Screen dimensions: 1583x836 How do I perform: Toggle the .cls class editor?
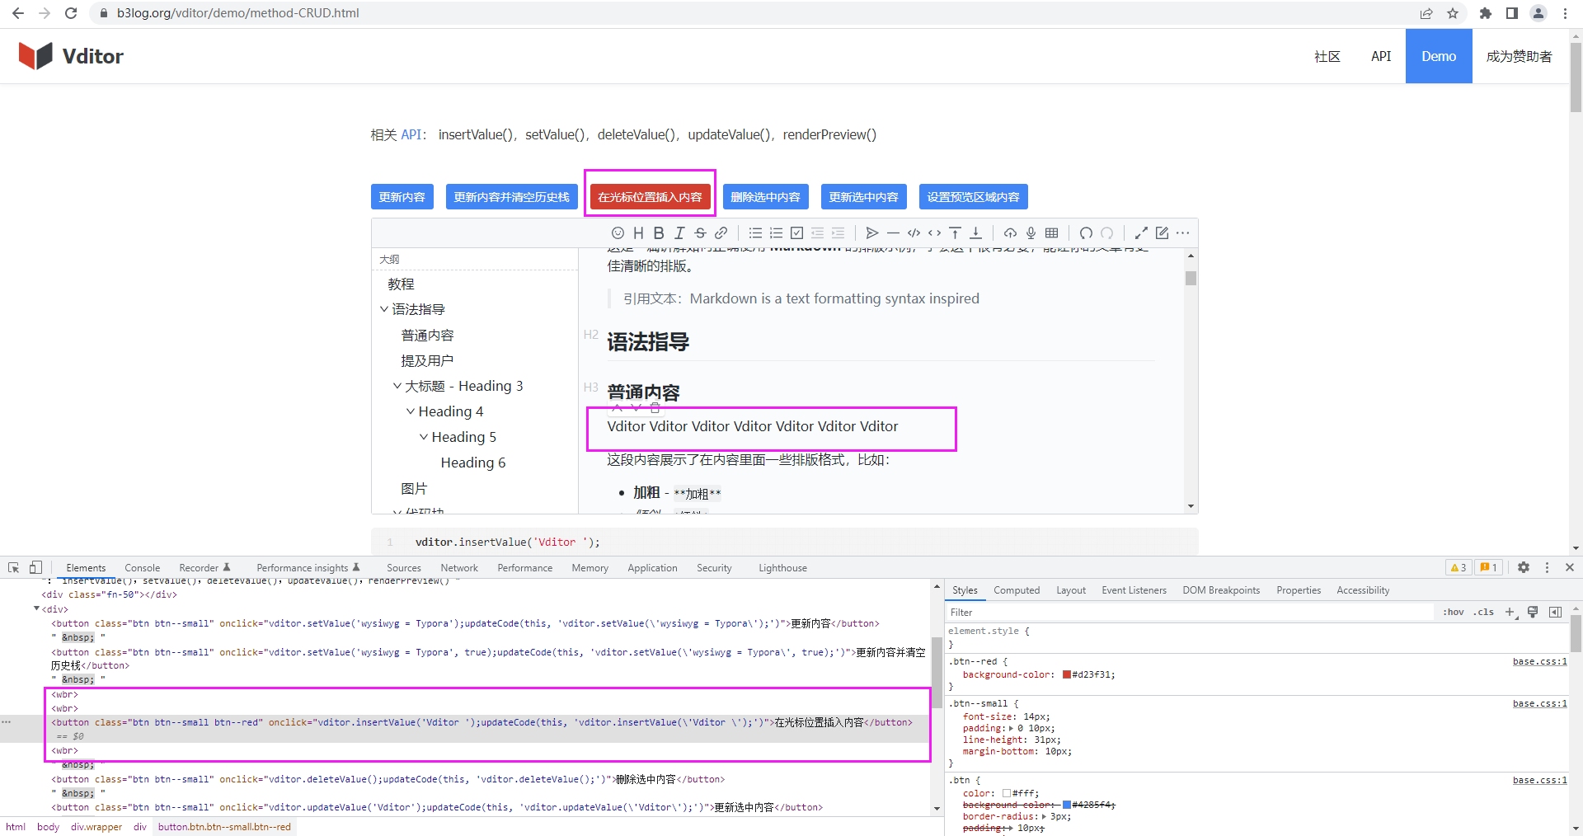[x=1484, y=612]
